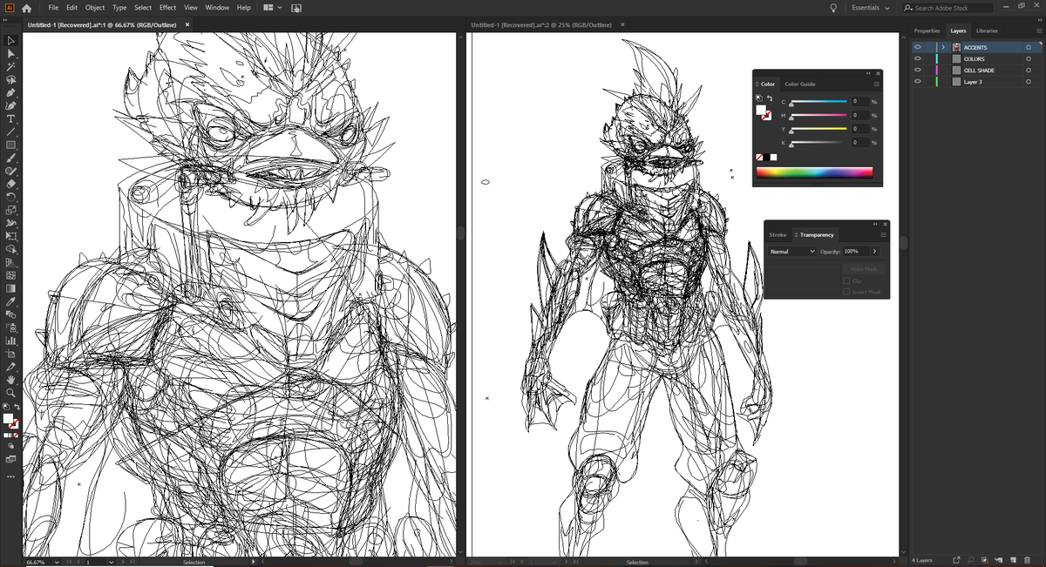Open the File menu
Screen dimensions: 1046x567
tap(53, 7)
